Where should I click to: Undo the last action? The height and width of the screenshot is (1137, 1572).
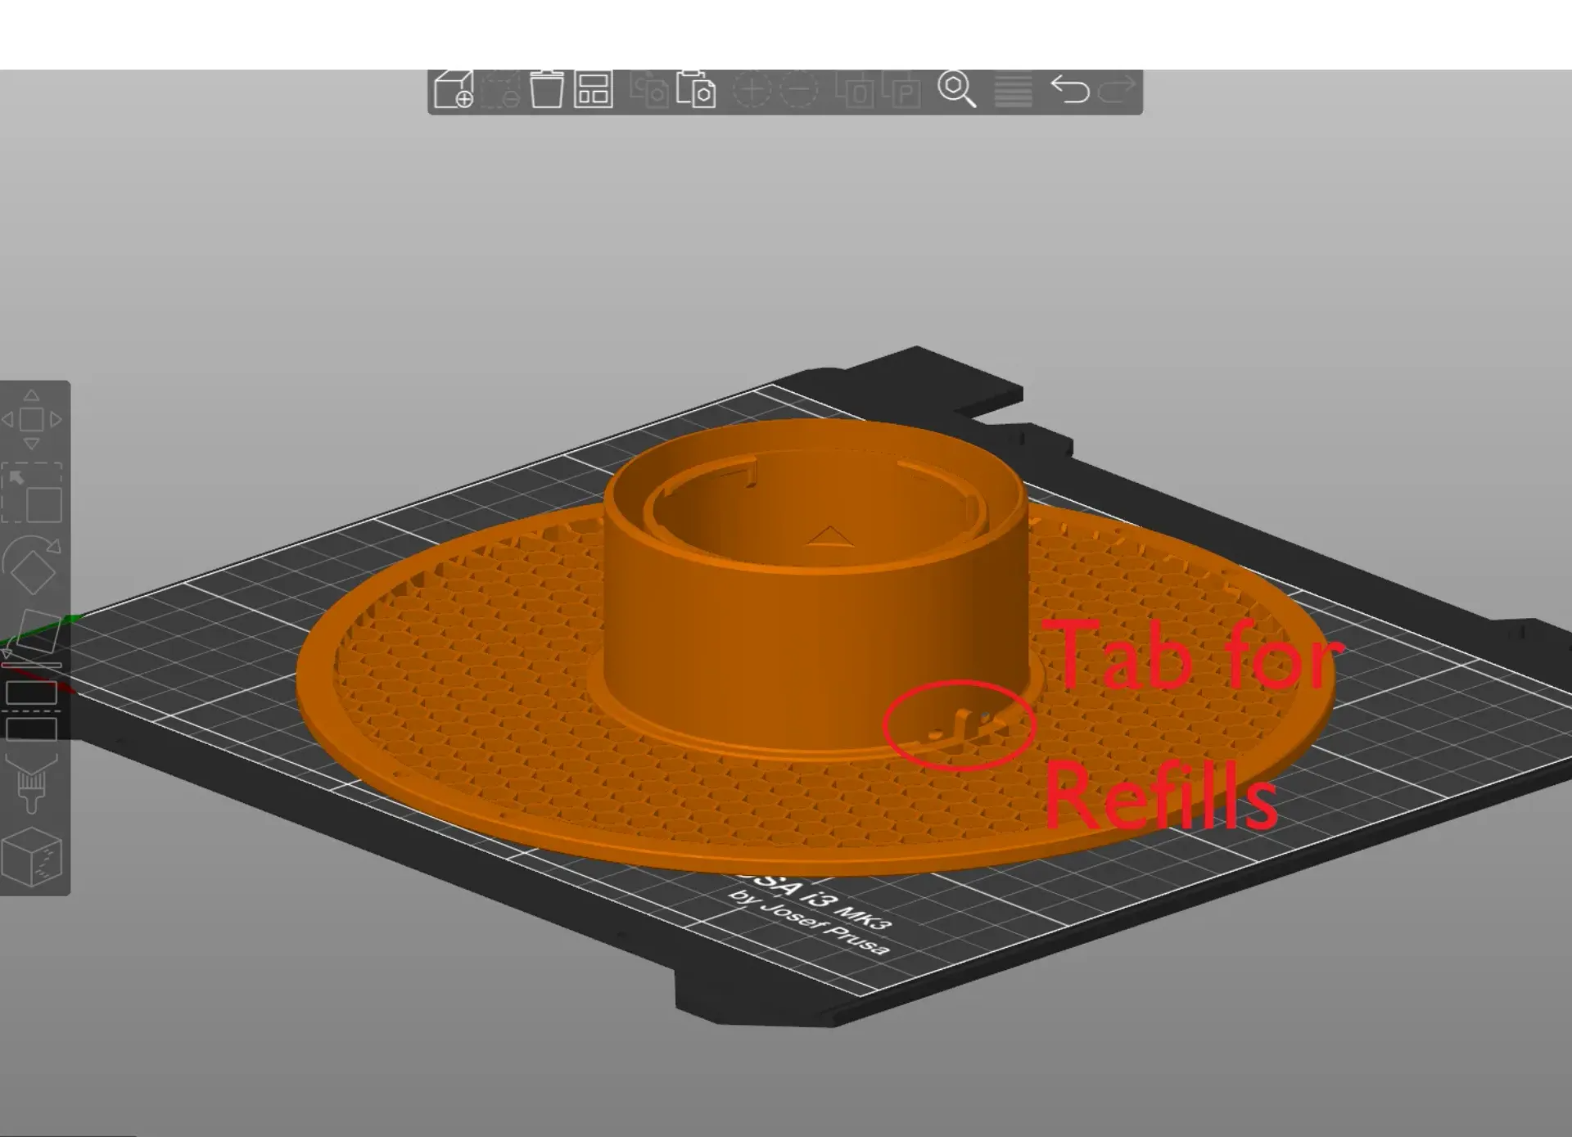tap(1069, 89)
